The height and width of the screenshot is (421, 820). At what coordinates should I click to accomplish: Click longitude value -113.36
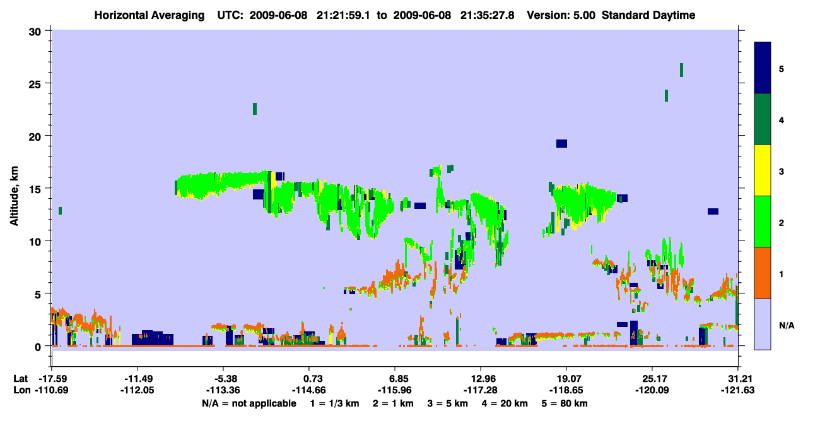coord(223,390)
